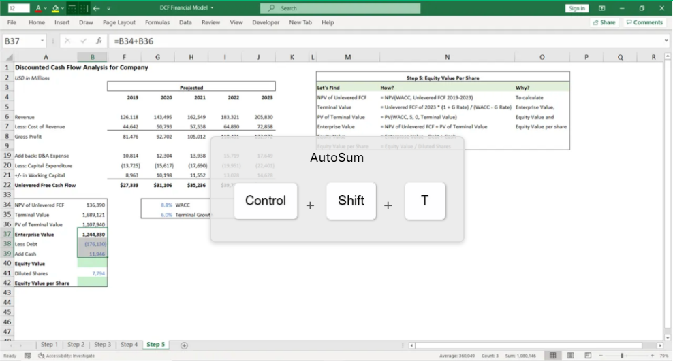Click the Sign in button
Screen dimensions: 673x361
tap(576, 8)
